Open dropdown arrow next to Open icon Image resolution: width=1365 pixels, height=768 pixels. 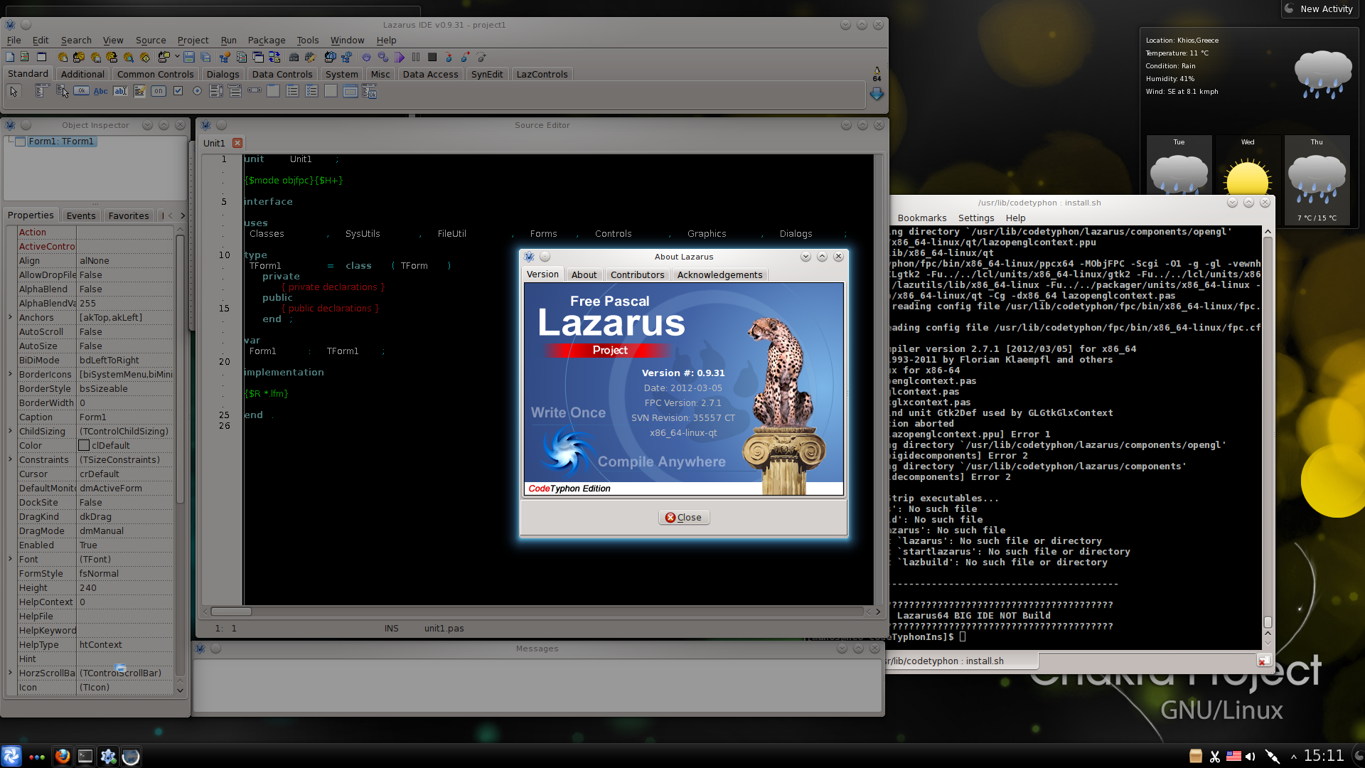[177, 57]
